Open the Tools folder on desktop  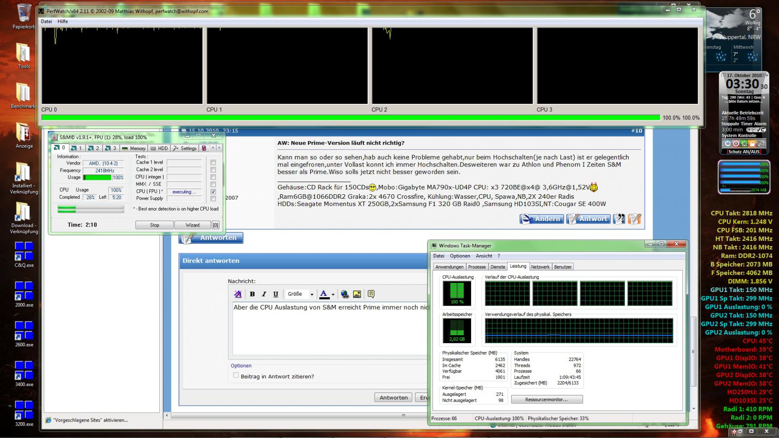[24, 56]
